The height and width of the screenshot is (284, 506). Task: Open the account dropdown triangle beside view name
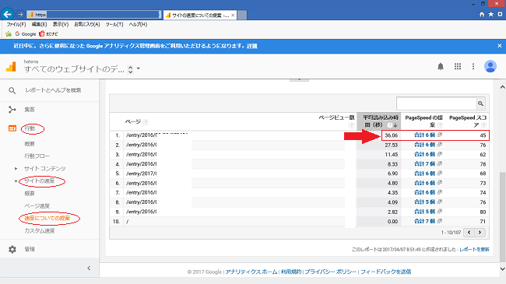click(139, 68)
